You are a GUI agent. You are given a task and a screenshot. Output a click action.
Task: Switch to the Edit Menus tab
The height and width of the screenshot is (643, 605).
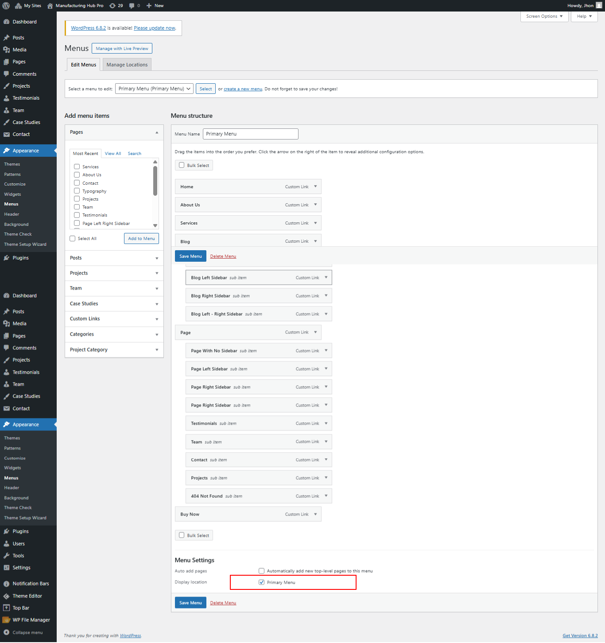[x=84, y=65]
